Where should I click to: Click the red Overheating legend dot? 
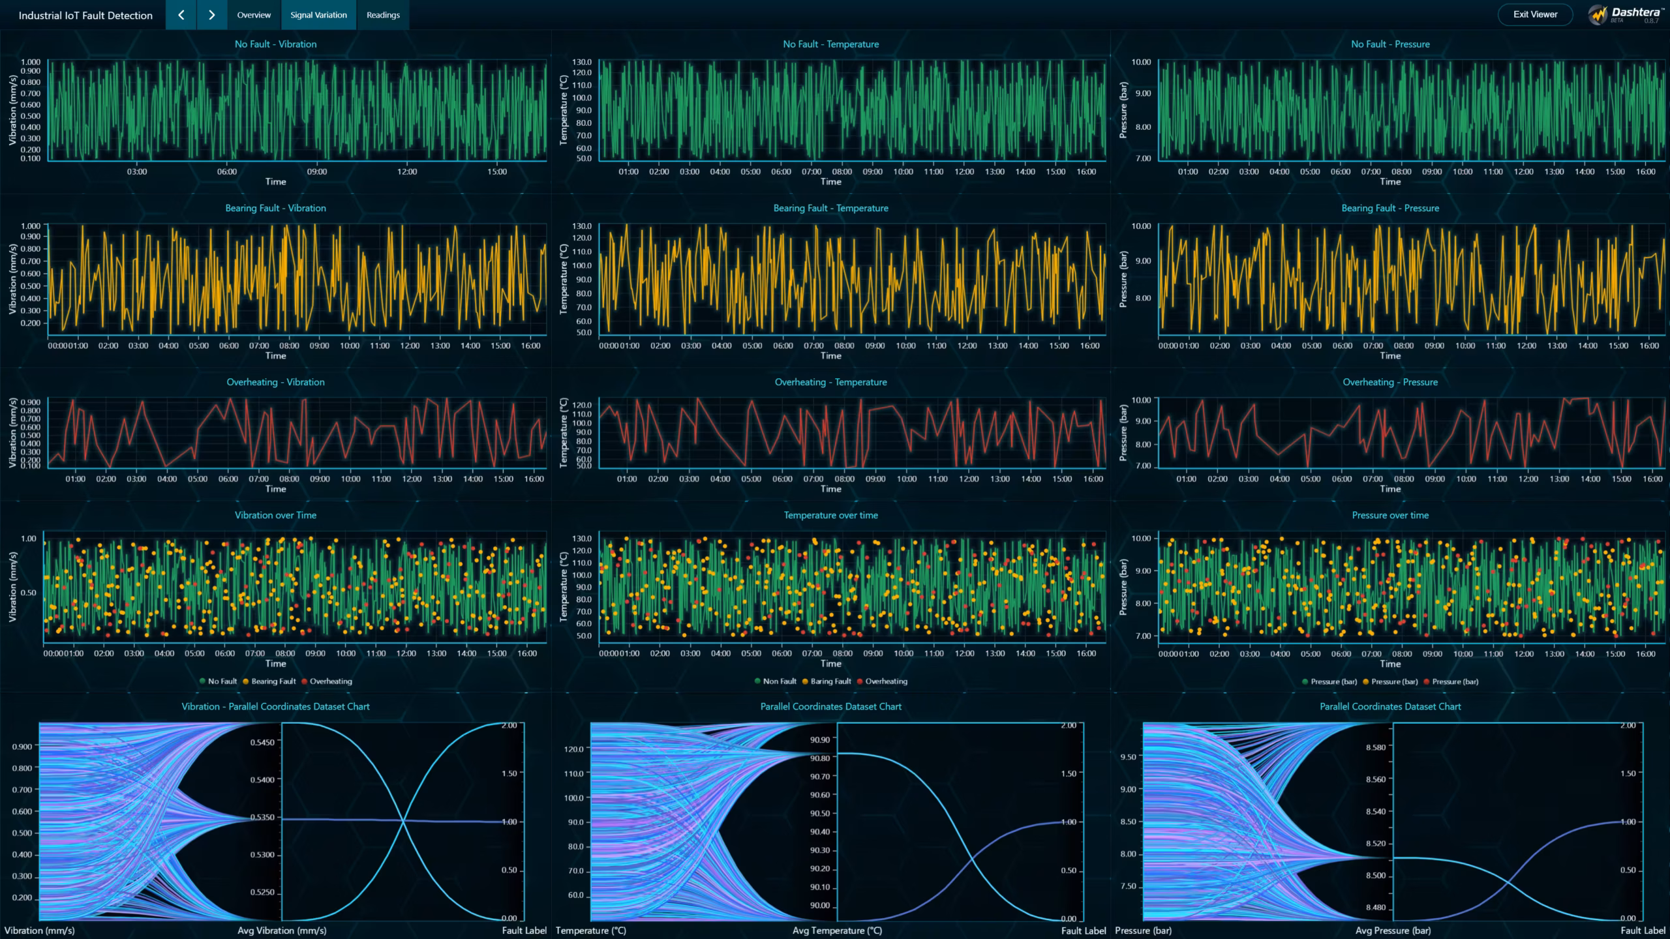click(x=303, y=681)
